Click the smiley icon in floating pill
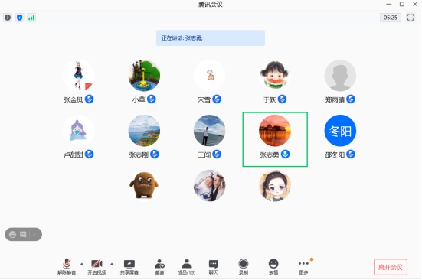Image resolution: width=422 pixels, height=280 pixels. (x=13, y=235)
